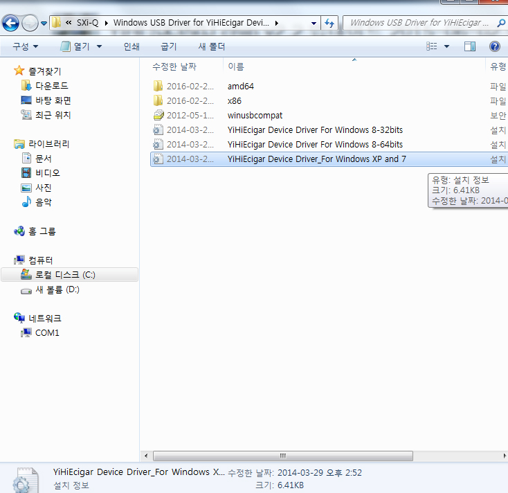This screenshot has height=493, width=508.
Task: Click YiHiEcigar Device Driver For Windows 8-64bits
Action: tap(315, 145)
